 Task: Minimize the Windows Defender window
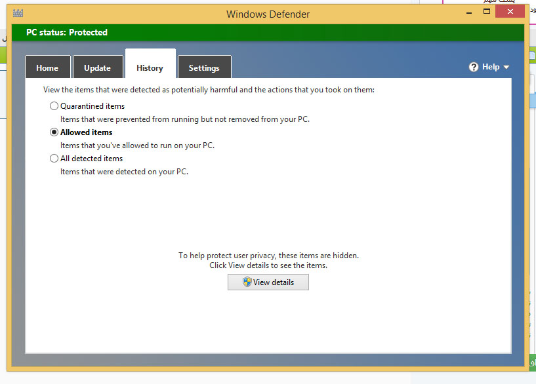(469, 12)
